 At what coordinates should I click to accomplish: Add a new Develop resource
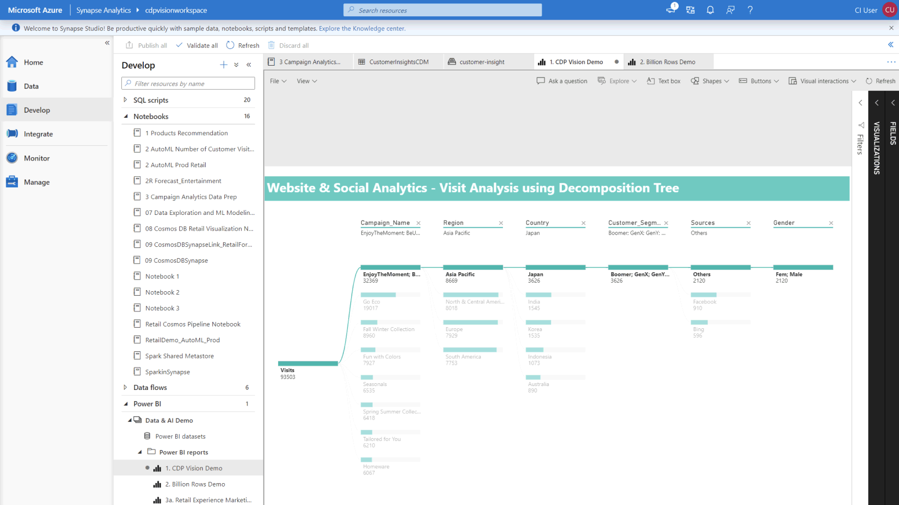tap(224, 65)
